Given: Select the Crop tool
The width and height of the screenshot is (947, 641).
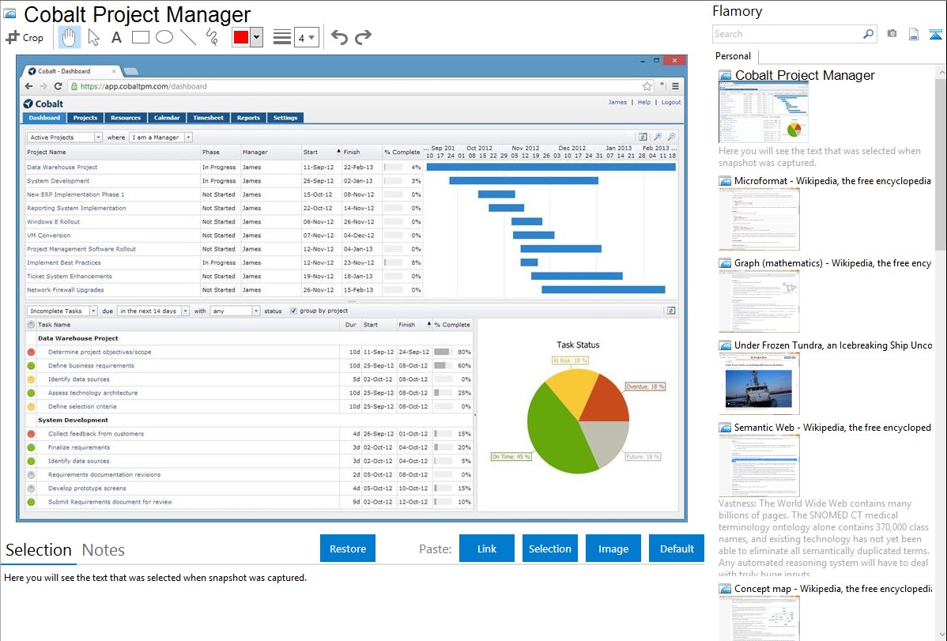Looking at the screenshot, I should (25, 37).
